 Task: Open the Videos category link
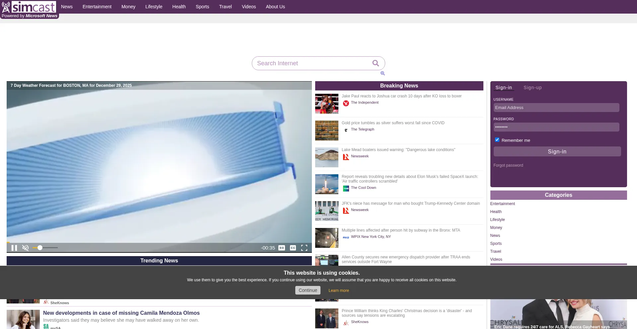tap(496, 259)
